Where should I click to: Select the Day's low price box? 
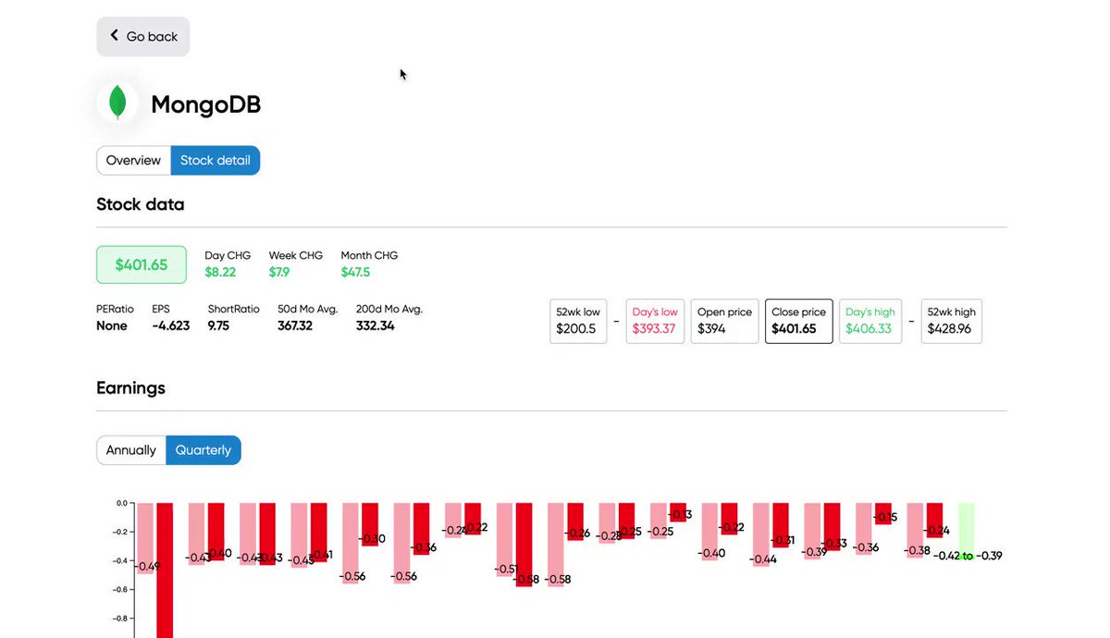[x=655, y=321]
